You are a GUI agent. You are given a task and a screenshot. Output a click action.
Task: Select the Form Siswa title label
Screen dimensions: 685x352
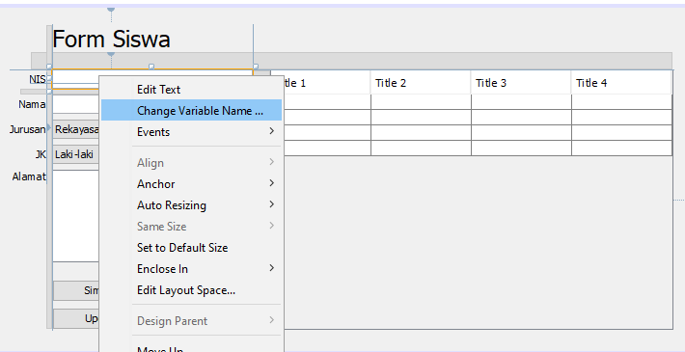[111, 39]
